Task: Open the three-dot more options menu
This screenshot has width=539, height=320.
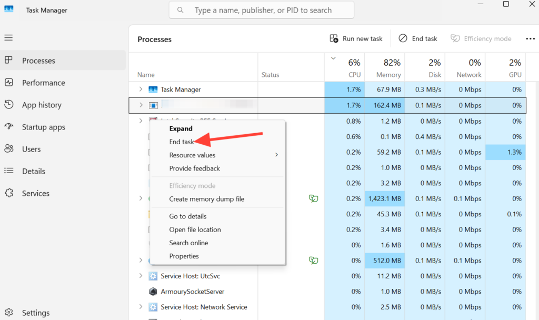Action: point(530,39)
